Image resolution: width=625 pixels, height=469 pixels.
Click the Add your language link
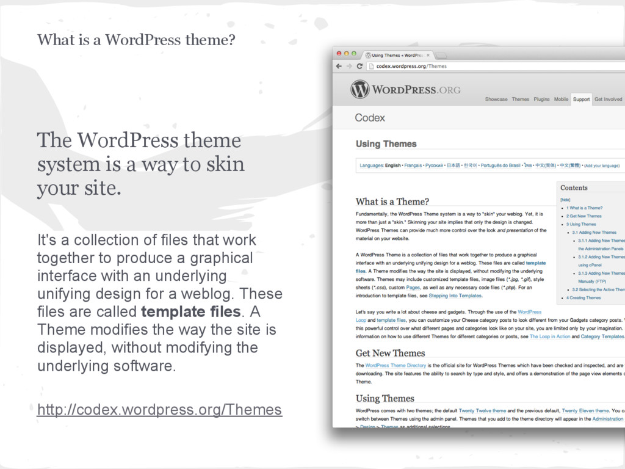602,166
